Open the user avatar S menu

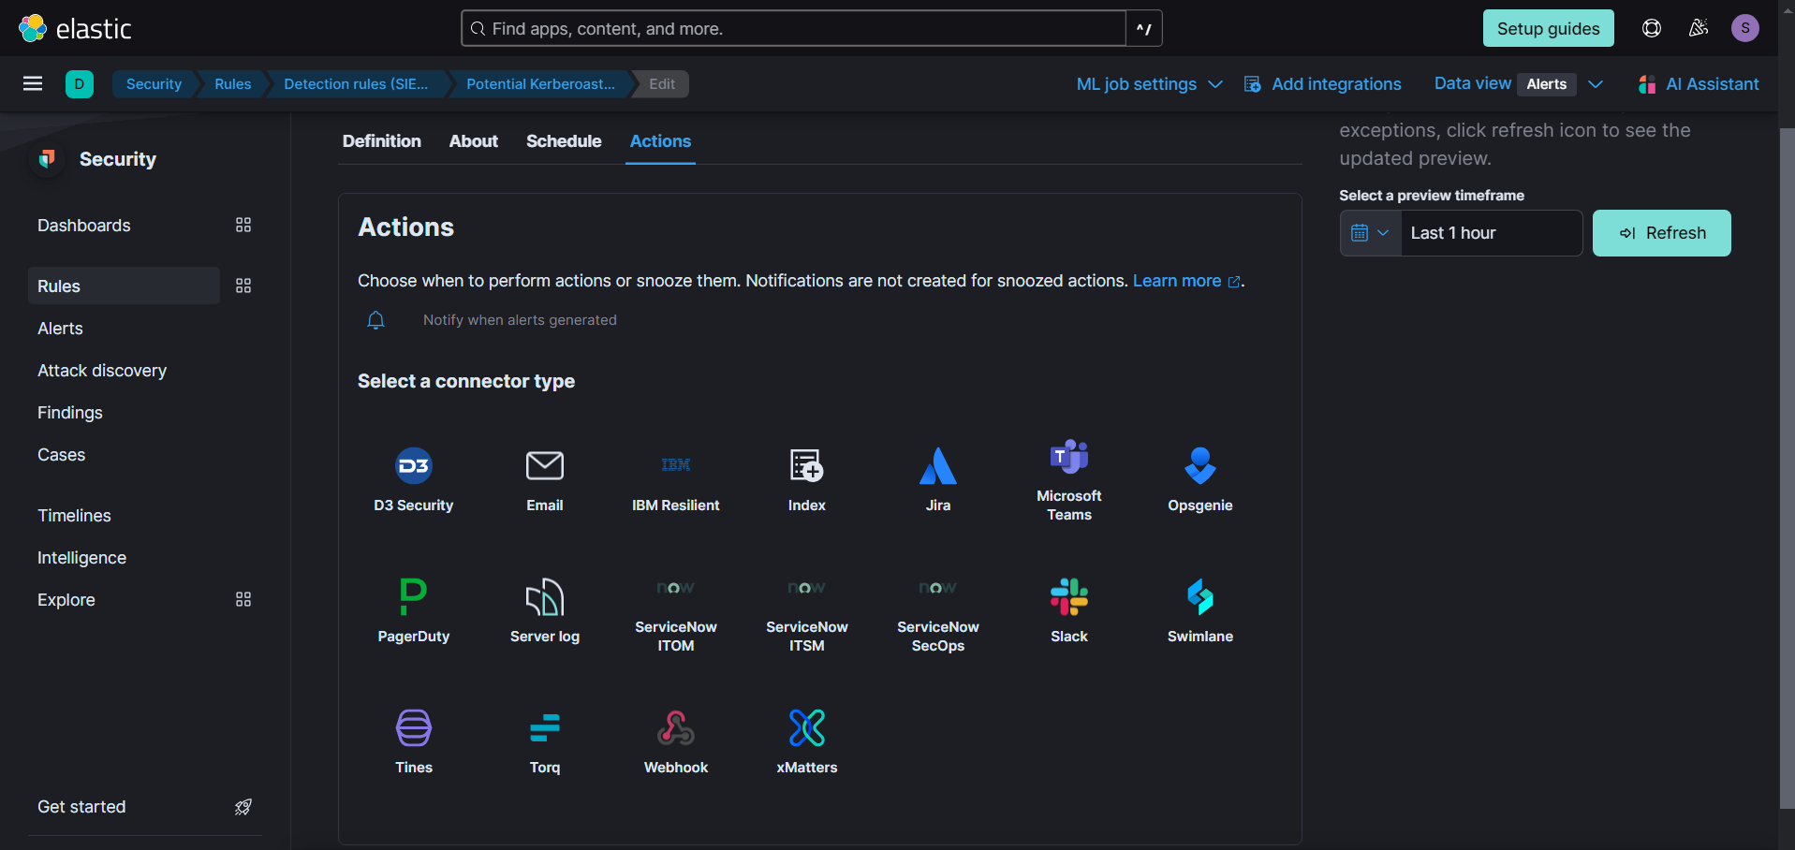[1745, 28]
